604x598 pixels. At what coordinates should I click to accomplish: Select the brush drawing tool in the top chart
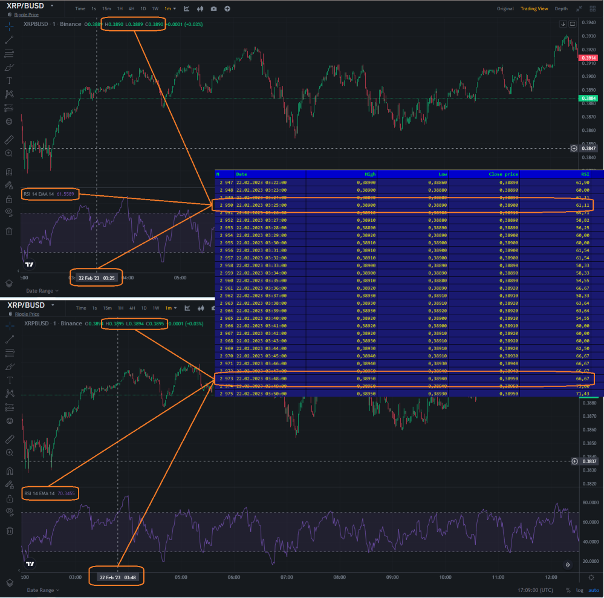(9, 68)
